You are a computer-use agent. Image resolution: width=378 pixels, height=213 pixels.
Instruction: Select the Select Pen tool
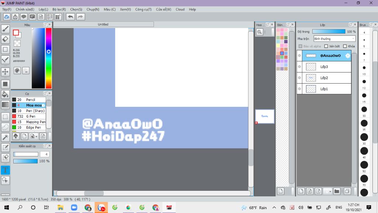5,148
